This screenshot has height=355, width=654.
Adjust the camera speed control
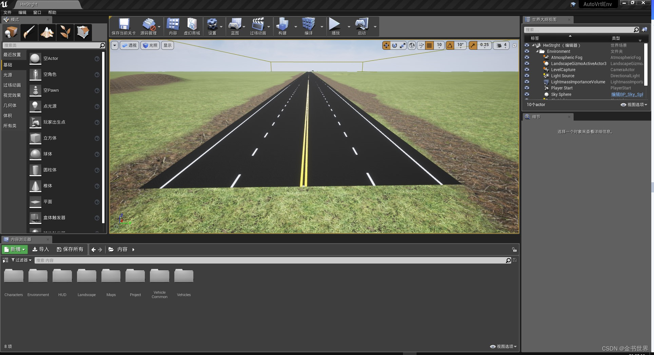point(501,45)
